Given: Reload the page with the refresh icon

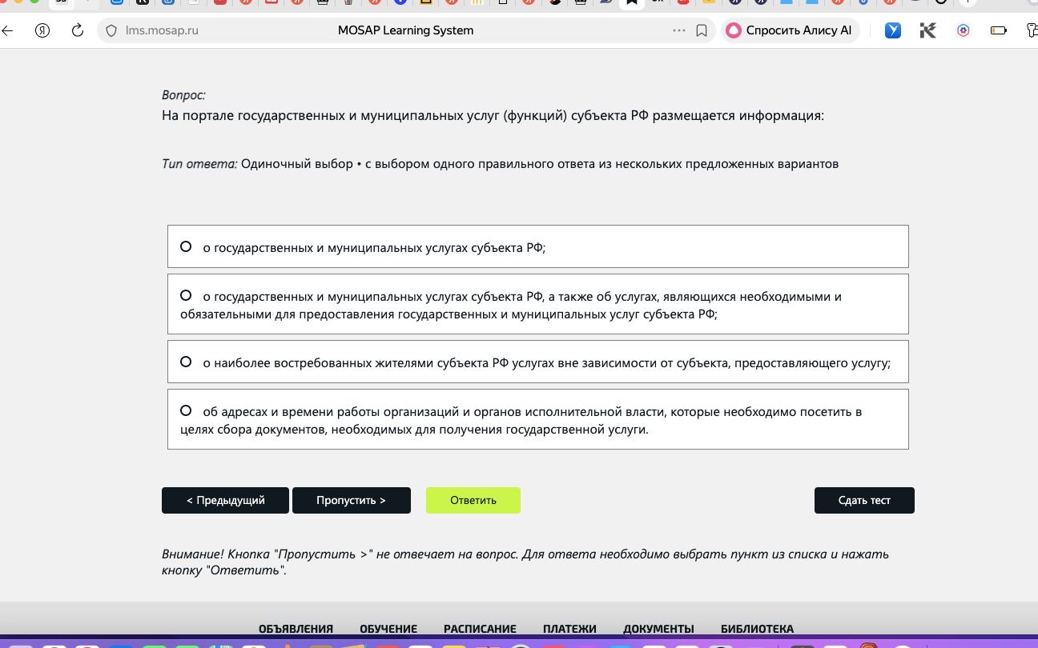Looking at the screenshot, I should [78, 30].
